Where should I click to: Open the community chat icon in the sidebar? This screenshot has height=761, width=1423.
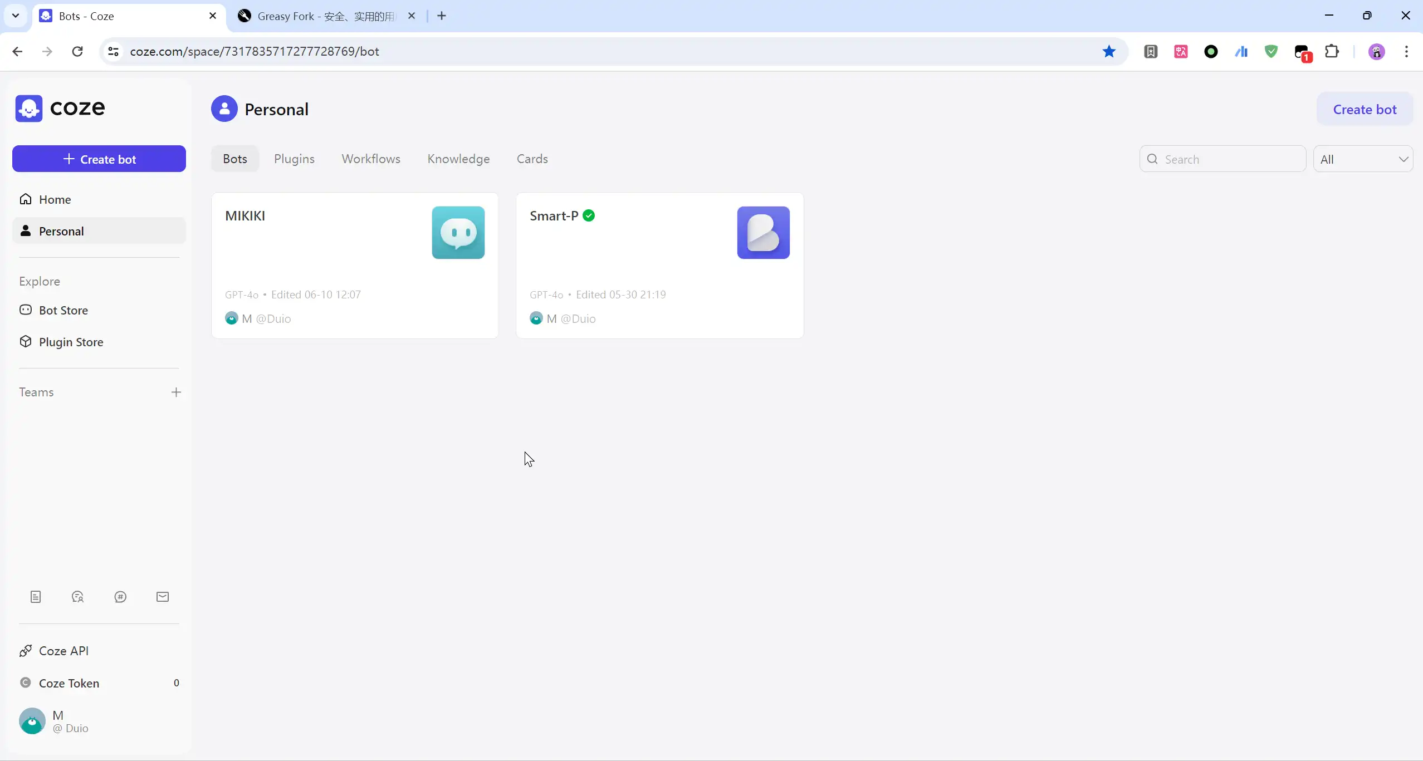78,597
